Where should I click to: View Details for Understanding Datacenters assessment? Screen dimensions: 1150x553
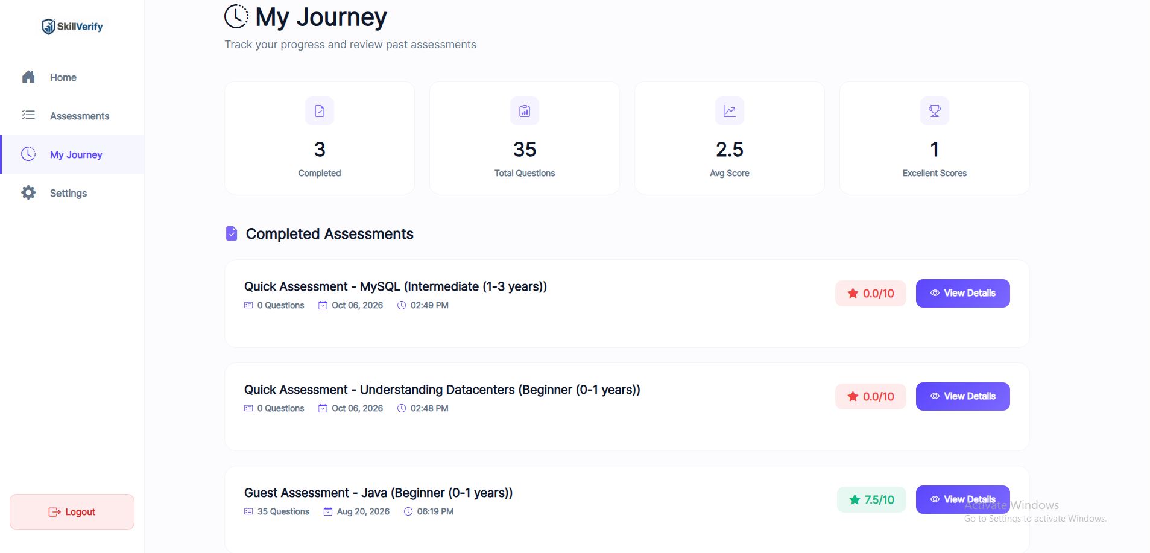[962, 396]
